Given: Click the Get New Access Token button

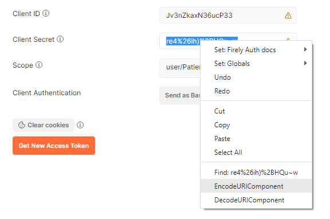Looking at the screenshot, I should (54, 146).
